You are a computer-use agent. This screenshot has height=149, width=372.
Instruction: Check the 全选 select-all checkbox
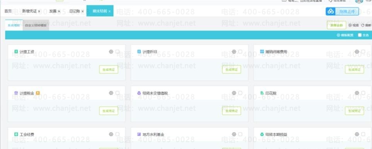click(x=360, y=35)
